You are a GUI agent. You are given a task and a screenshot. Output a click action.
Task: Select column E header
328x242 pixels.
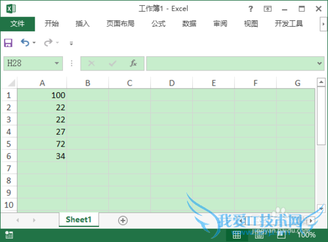pos(213,83)
